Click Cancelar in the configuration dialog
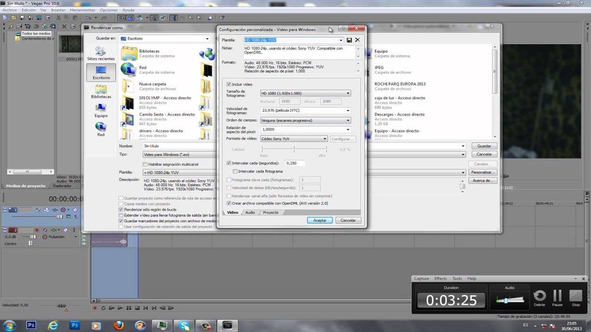This screenshot has height=332, width=591. (348, 220)
